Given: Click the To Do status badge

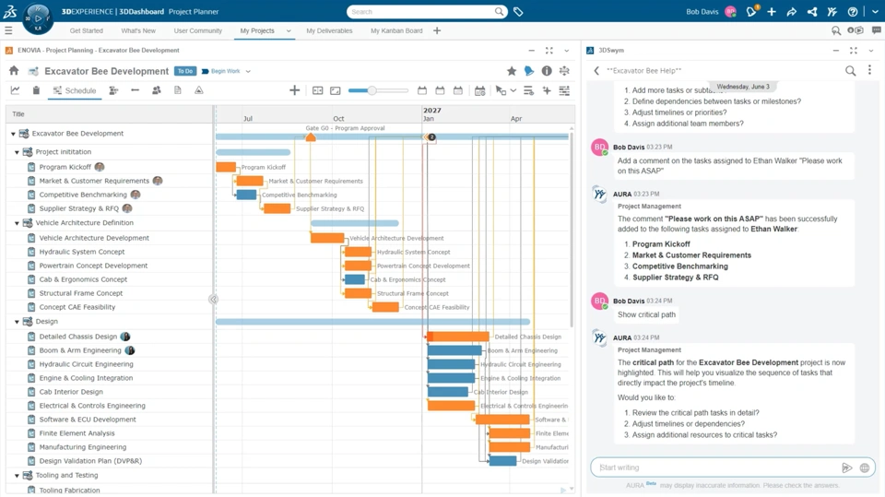Looking at the screenshot, I should click(x=185, y=71).
